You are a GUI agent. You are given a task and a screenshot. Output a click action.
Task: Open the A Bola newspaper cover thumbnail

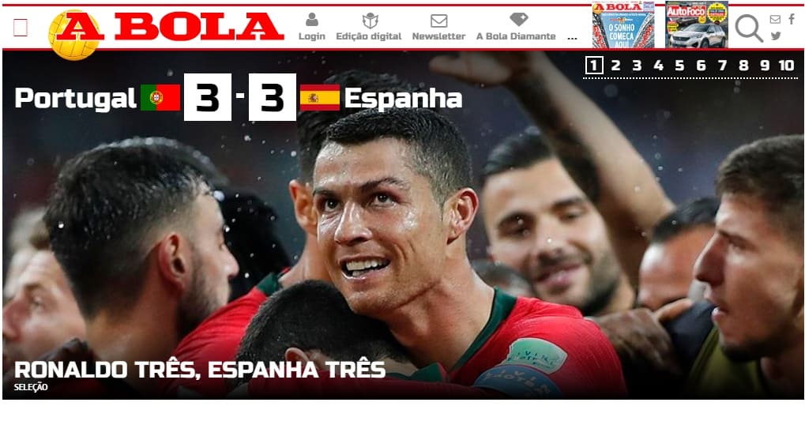coord(623,24)
